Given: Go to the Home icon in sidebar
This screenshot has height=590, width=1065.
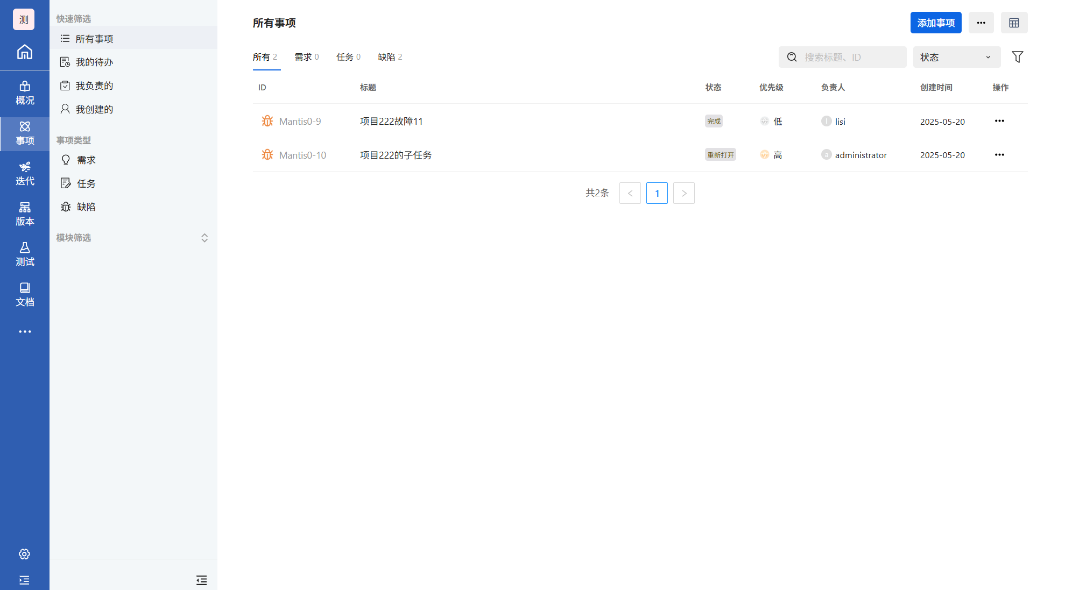Looking at the screenshot, I should tap(25, 52).
